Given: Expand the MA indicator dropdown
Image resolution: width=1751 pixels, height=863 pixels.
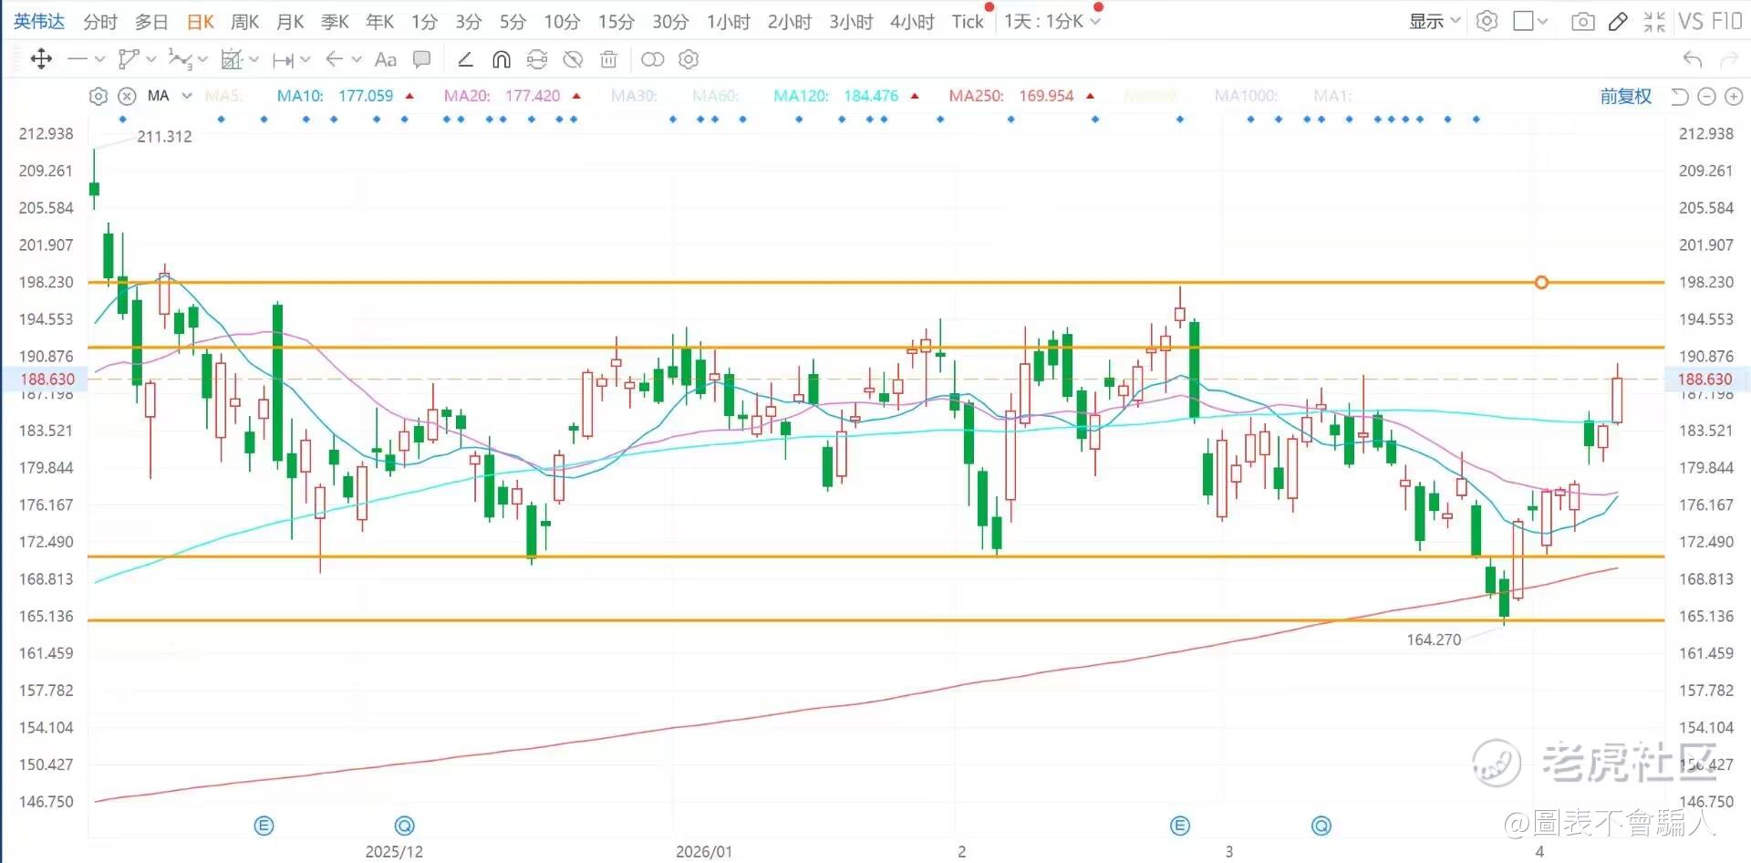Looking at the screenshot, I should click(187, 96).
